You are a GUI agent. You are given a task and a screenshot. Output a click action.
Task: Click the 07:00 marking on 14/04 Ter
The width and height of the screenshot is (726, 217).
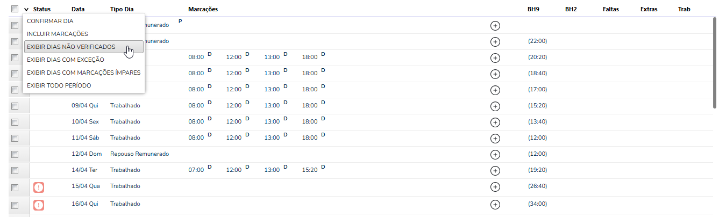pos(196,170)
